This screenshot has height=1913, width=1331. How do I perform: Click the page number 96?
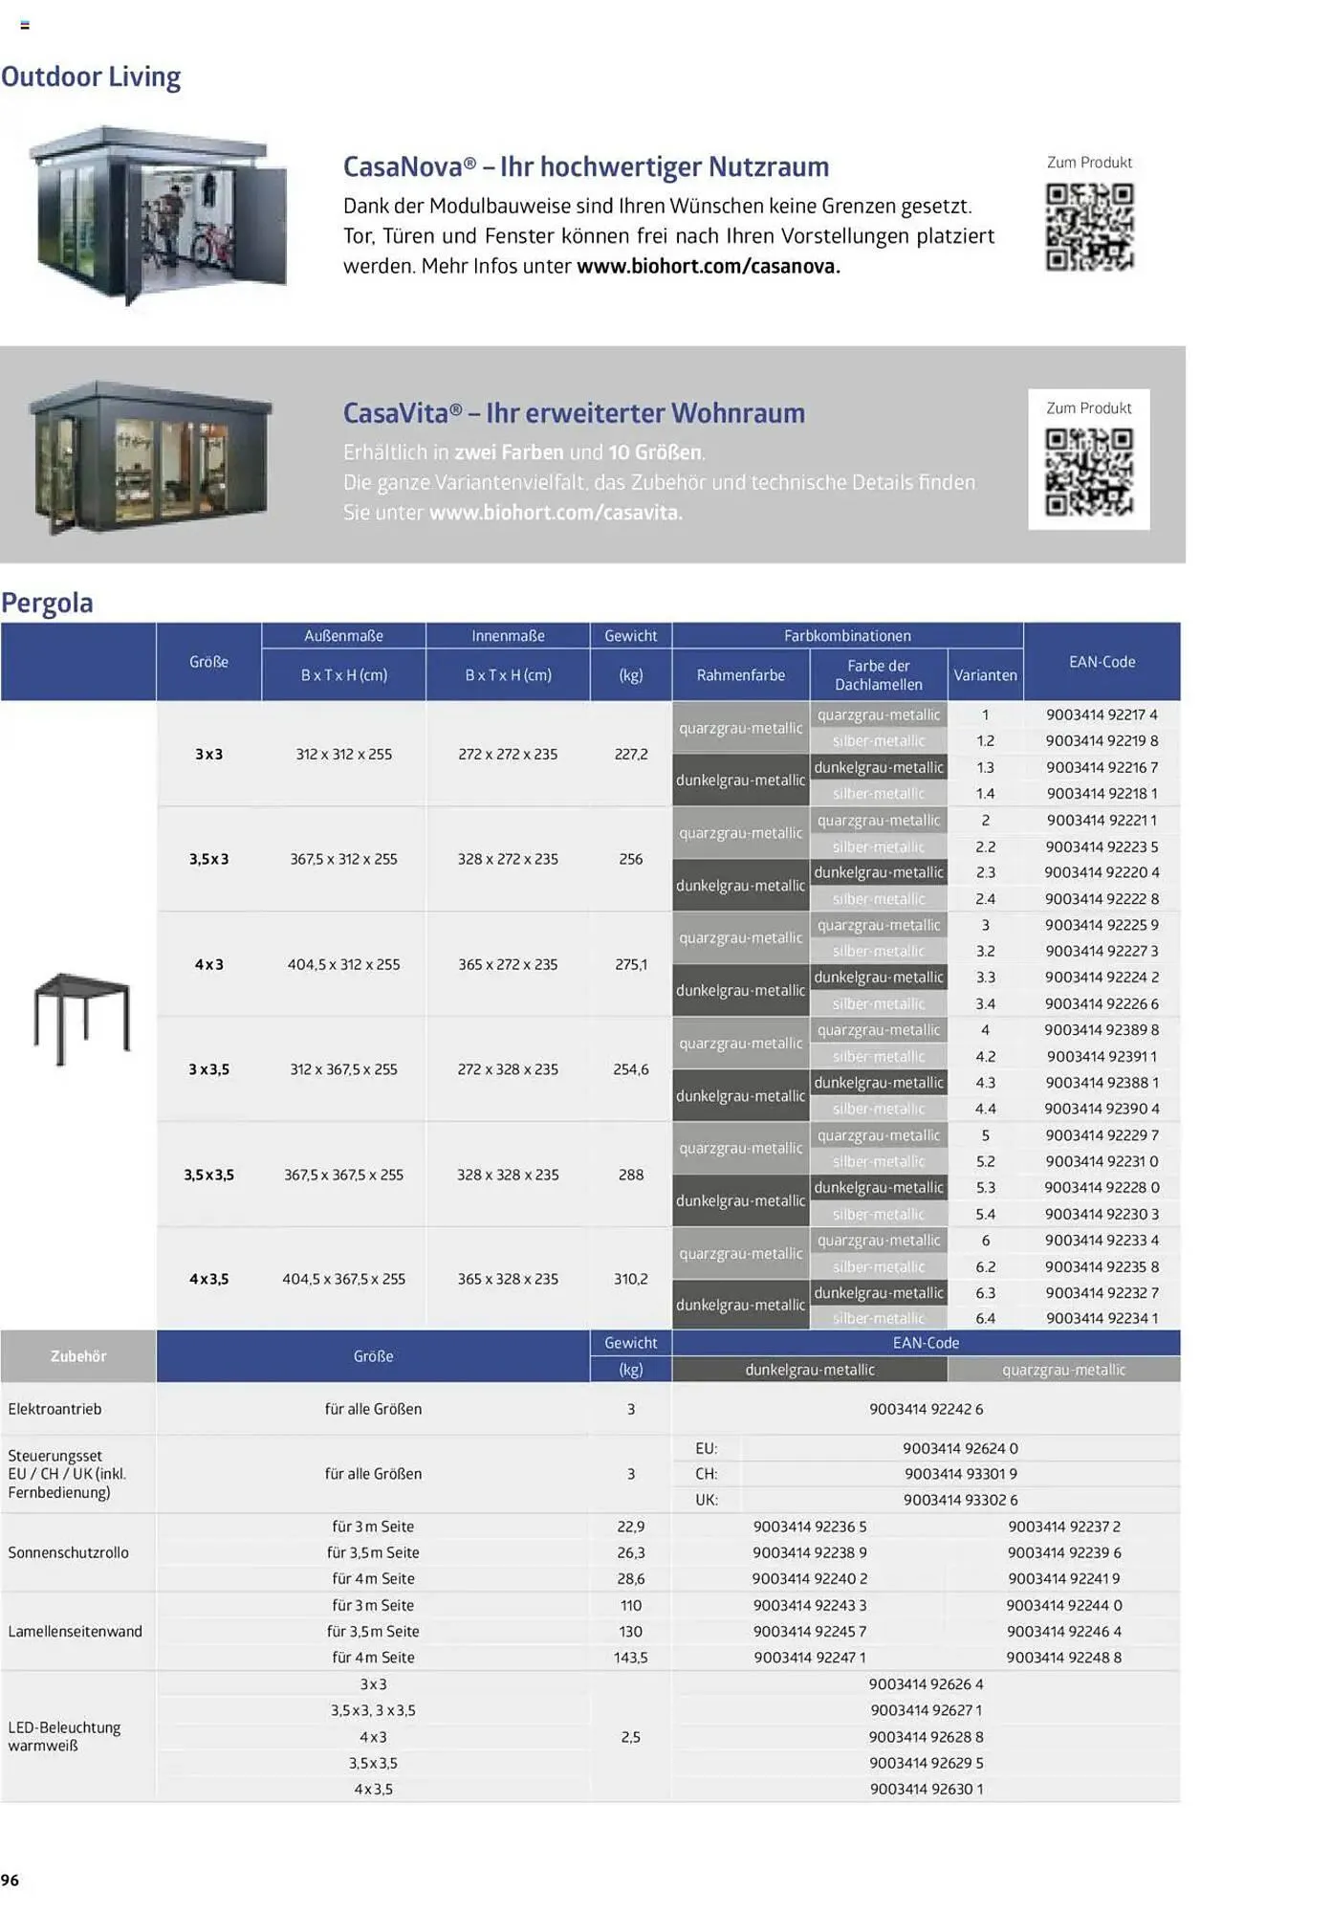click(x=11, y=1880)
